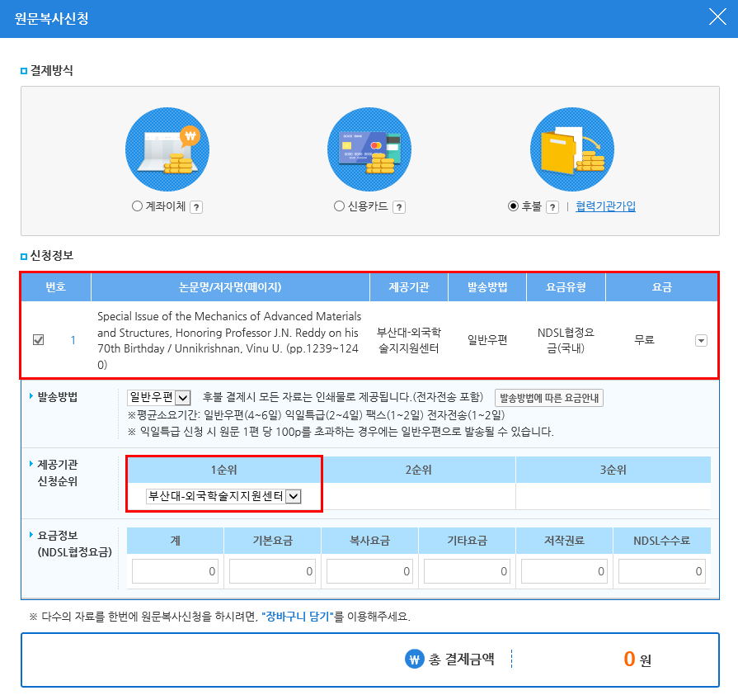The height and width of the screenshot is (700, 738).
Task: Click row number 1 link
Action: (73, 340)
